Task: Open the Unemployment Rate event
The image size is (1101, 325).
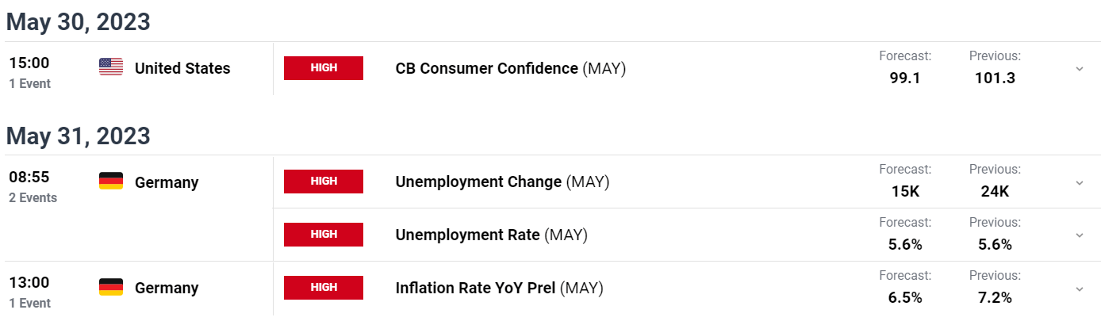Action: pos(490,235)
